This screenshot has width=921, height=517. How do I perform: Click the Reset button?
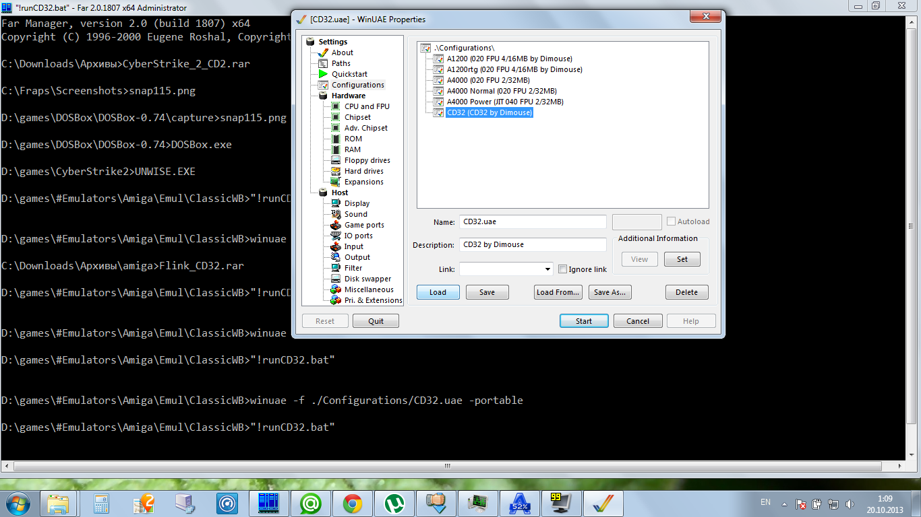pyautogui.click(x=325, y=321)
